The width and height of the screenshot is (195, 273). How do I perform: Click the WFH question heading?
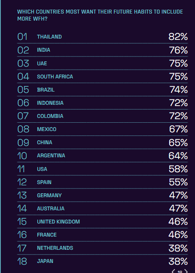click(100, 15)
